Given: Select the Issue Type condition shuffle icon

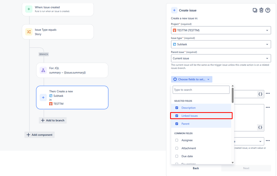Looking at the screenshot, I should point(29,32).
